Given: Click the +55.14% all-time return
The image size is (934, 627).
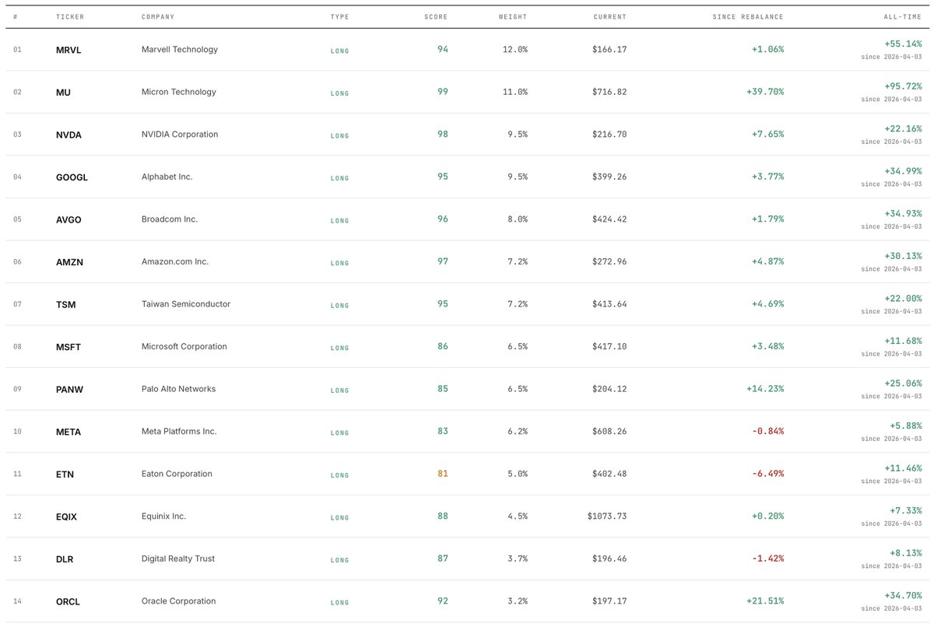Looking at the screenshot, I should point(903,44).
